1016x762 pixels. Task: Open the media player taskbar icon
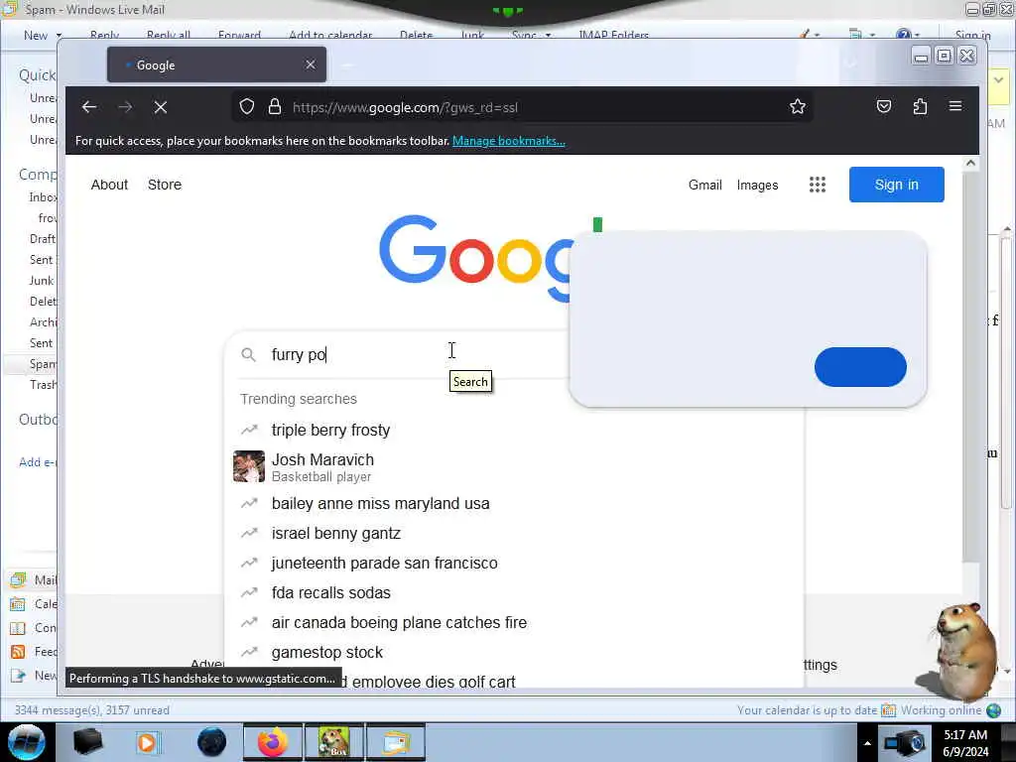click(x=147, y=742)
